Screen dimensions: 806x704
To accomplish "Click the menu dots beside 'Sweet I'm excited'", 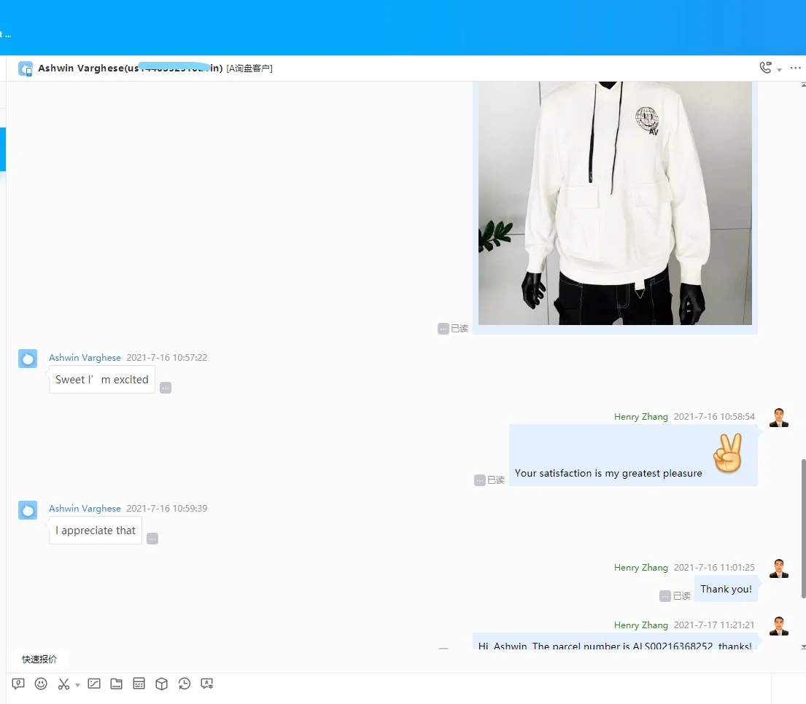I will (166, 388).
